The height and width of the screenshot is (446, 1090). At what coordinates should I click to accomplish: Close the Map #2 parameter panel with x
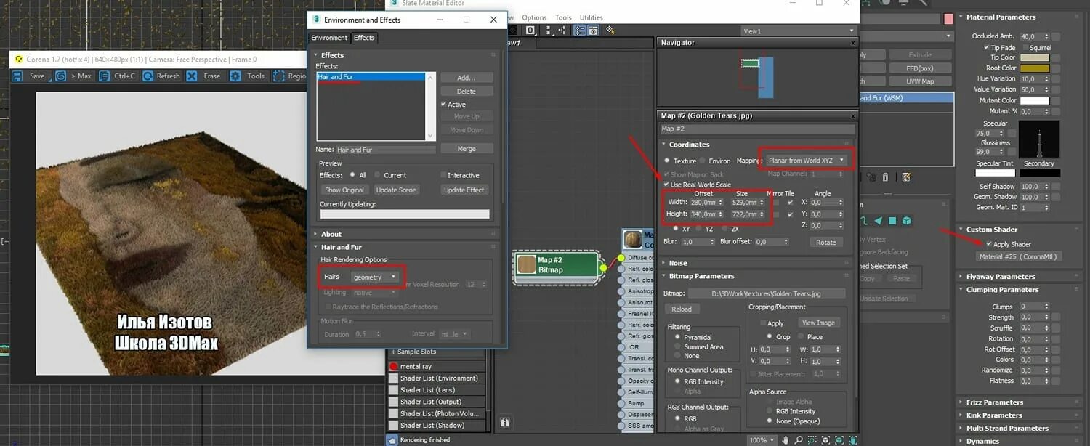click(x=853, y=115)
